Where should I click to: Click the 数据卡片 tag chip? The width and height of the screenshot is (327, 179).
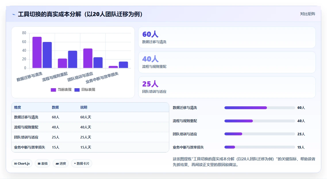coord(82,163)
